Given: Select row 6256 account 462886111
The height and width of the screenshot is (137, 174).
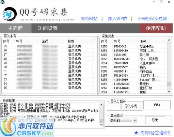Looking at the screenshot, I should click(x=133, y=71).
